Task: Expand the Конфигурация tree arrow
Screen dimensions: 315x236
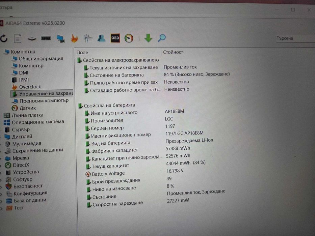Action: click(1, 194)
